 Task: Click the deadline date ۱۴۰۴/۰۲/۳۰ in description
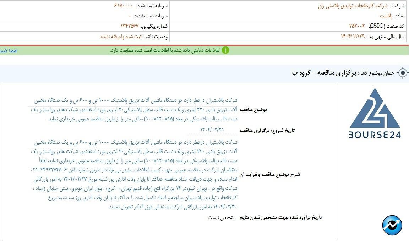[225, 207]
